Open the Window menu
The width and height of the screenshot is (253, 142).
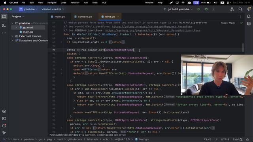click(x=149, y=3)
